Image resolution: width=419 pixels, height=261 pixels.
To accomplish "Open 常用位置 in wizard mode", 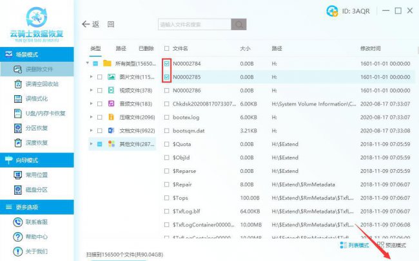I will pyautogui.click(x=37, y=175).
